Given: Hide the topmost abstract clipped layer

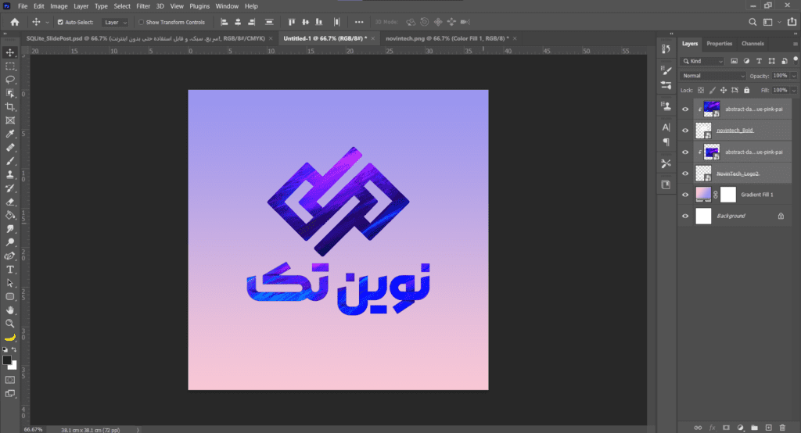Looking at the screenshot, I should pos(685,109).
